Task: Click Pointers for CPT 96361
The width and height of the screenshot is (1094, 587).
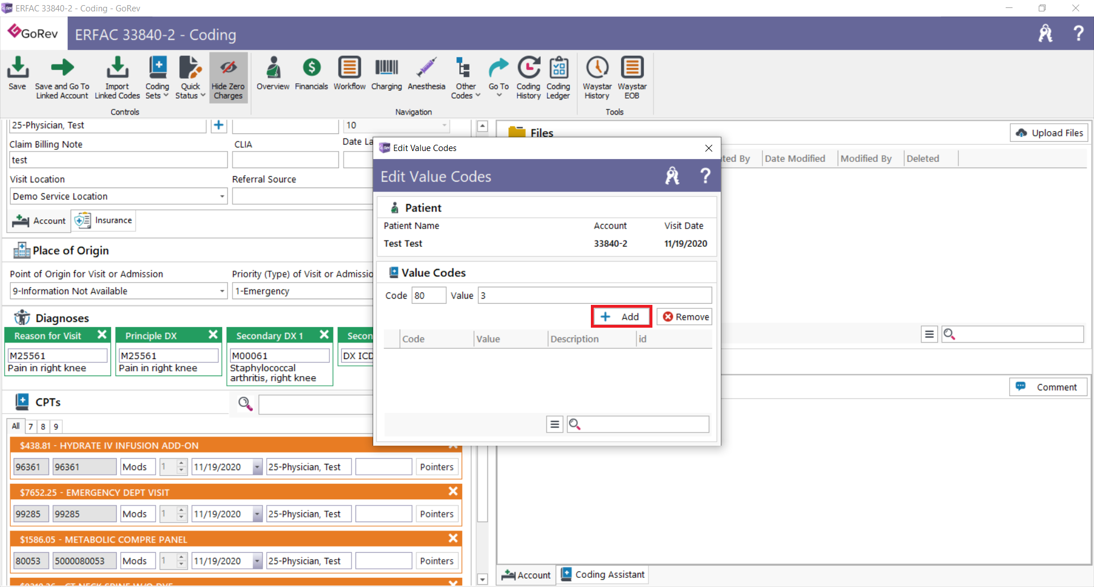Action: [x=437, y=467]
